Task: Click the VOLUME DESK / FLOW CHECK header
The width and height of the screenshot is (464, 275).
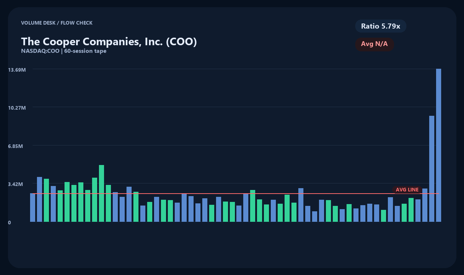Action: click(x=57, y=23)
